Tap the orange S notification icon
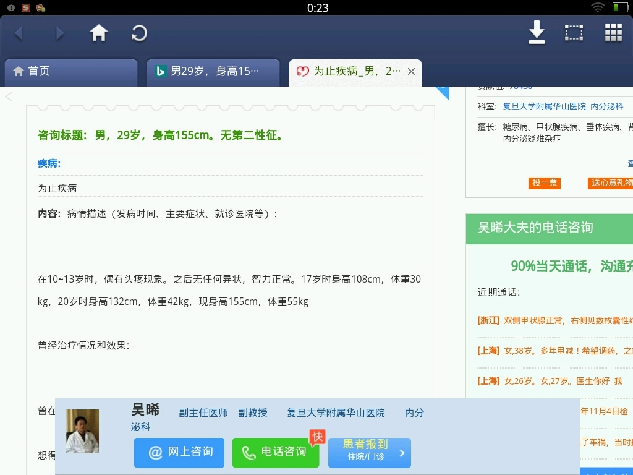 [26, 7]
